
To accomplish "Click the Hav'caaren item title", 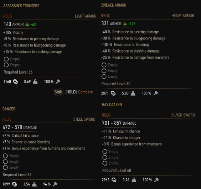I will click(x=112, y=105).
